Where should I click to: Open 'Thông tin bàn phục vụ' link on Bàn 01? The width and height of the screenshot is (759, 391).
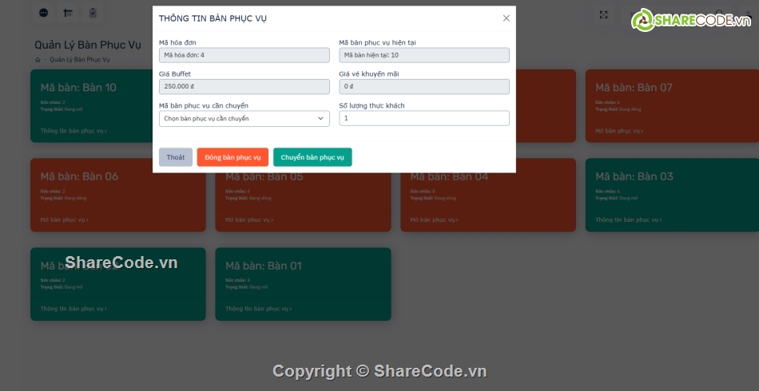pyautogui.click(x=258, y=309)
